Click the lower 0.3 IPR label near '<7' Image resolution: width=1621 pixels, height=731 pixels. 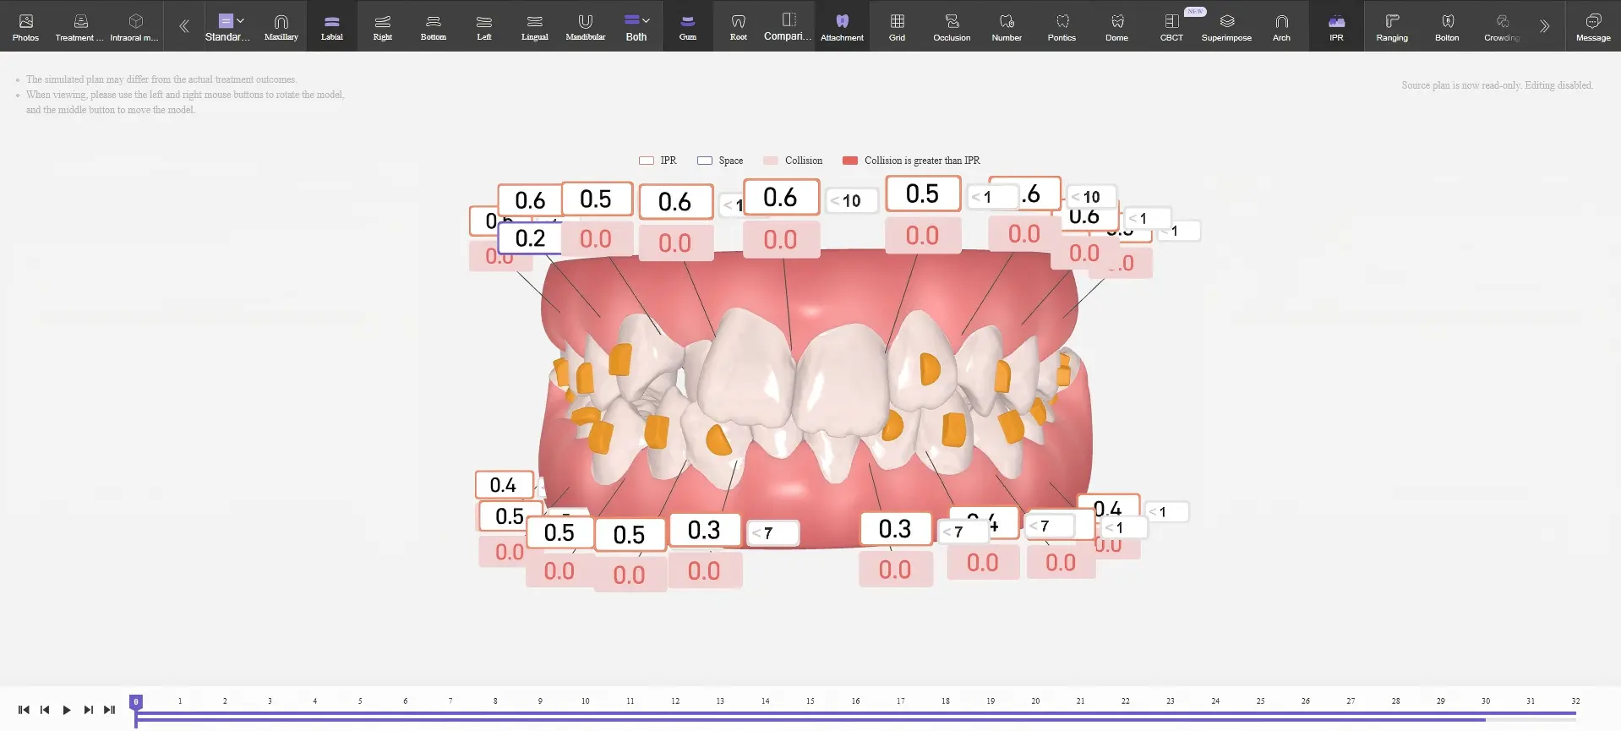tap(705, 530)
